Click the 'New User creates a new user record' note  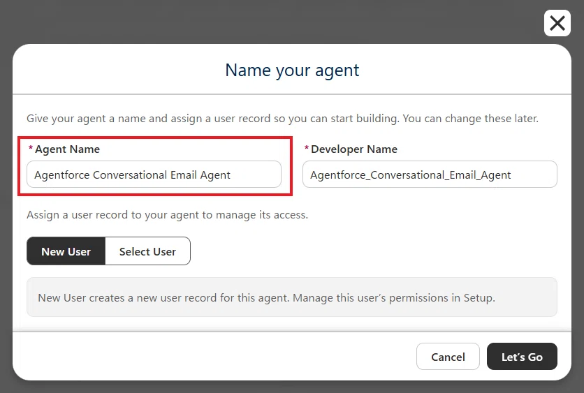click(x=266, y=298)
